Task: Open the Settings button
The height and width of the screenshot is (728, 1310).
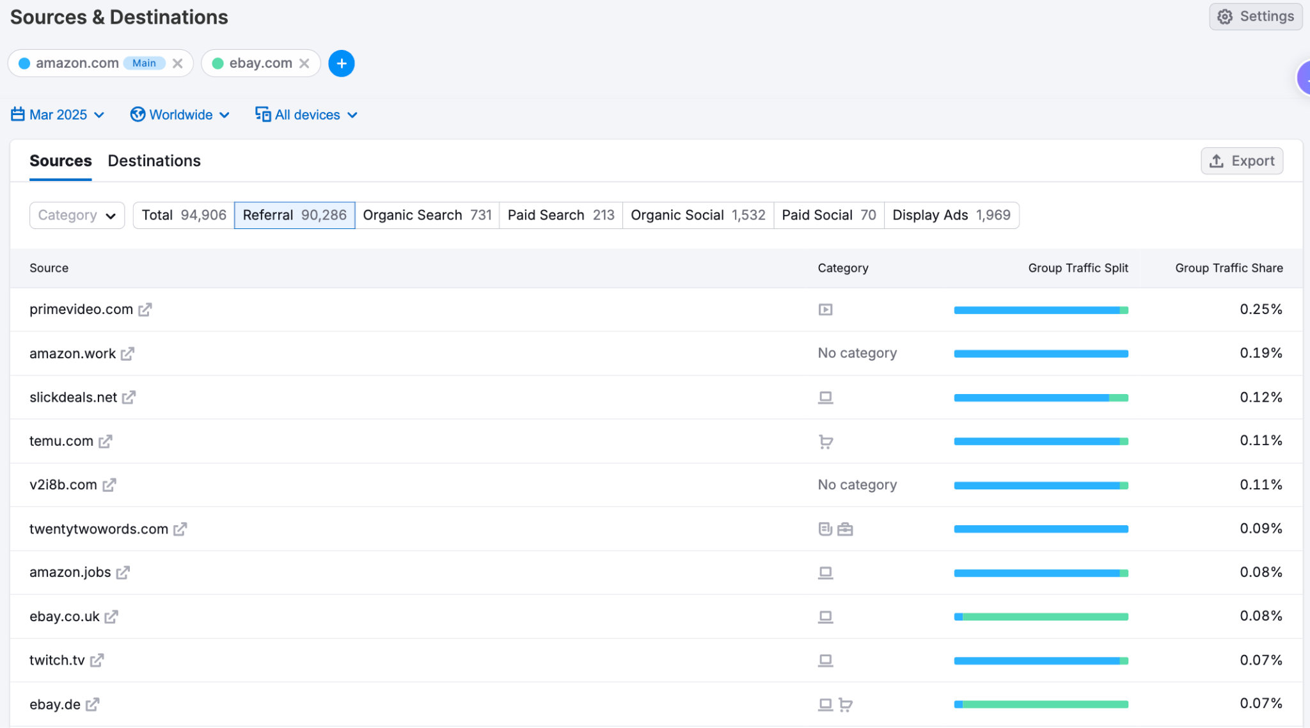Action: click(1255, 16)
